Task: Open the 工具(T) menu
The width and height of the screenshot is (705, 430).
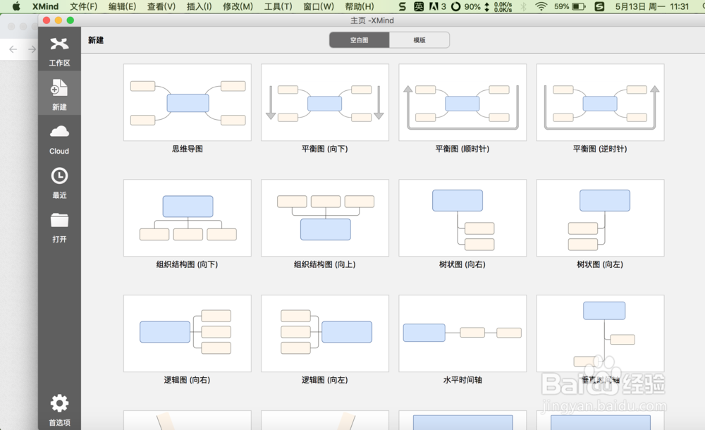Action: [x=278, y=7]
